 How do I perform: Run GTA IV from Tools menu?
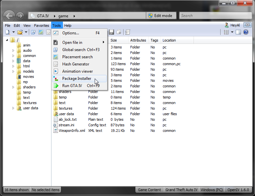(79, 86)
